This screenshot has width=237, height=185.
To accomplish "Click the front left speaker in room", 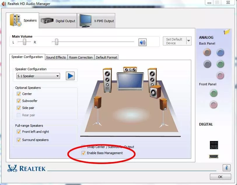I will (107, 80).
